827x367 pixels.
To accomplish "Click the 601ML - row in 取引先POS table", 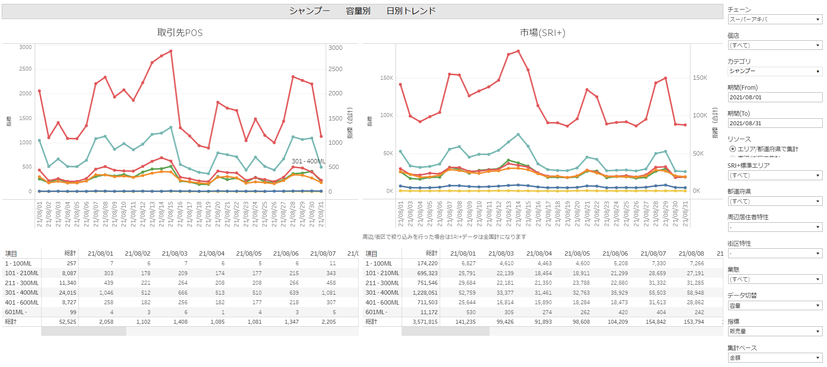I will point(180,312).
